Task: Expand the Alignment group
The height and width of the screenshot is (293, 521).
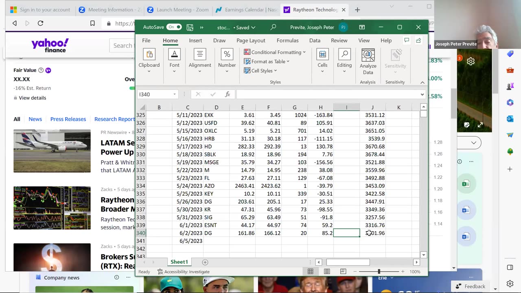Action: (200, 61)
